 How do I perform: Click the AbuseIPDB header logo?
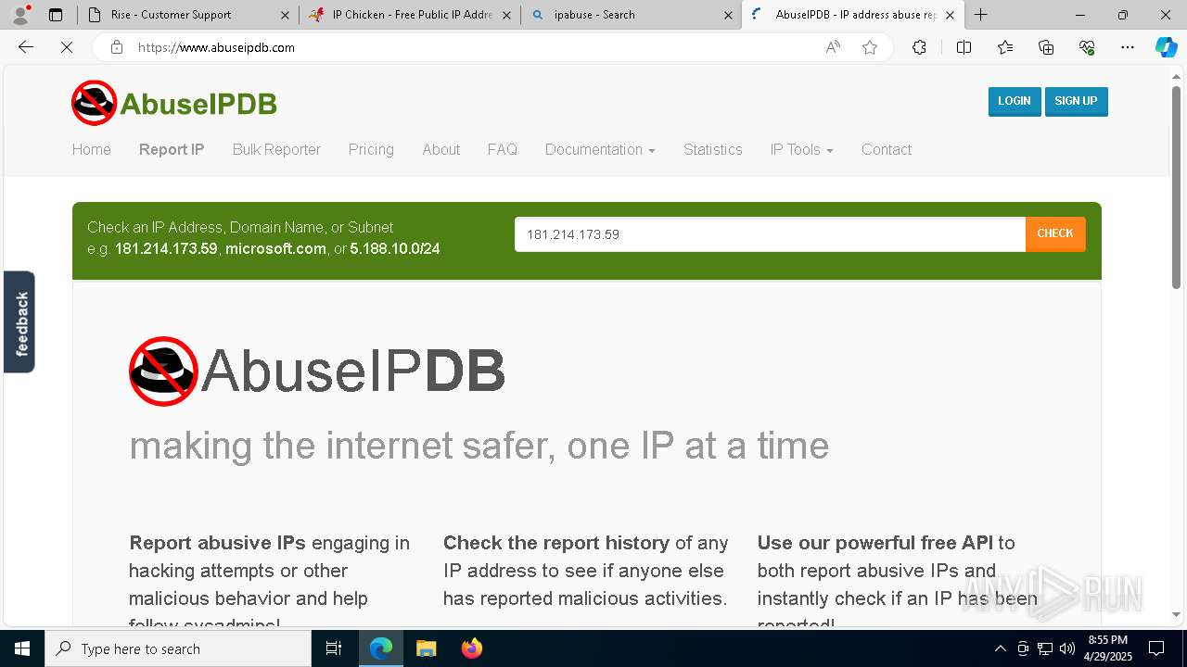click(174, 103)
